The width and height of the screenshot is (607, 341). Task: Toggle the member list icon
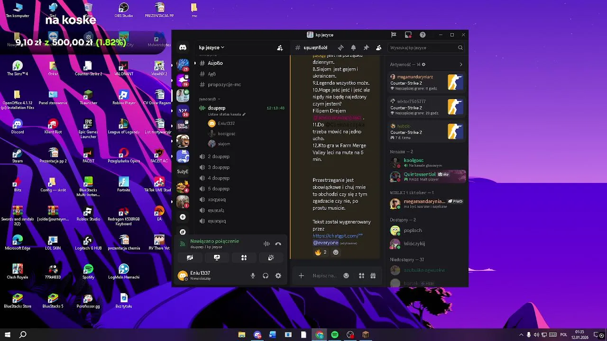pos(378,47)
